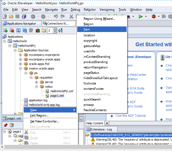Viewport: 172px width, 151px height.
Task: Click the new view icon beside pushpin
Action: (12, 125)
